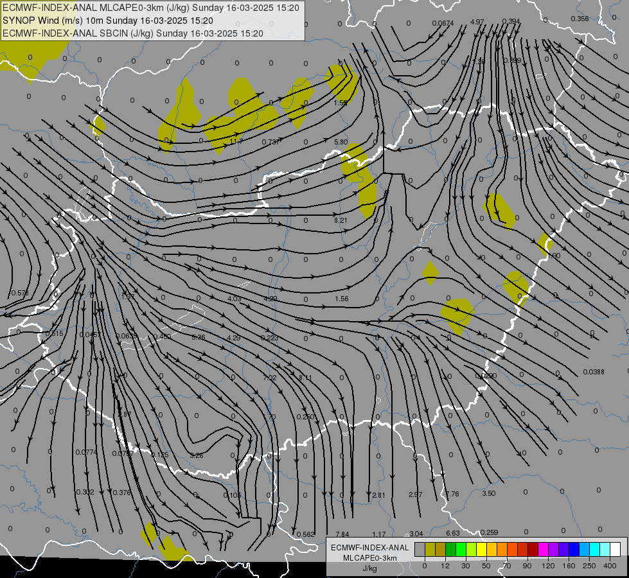Click the 3.50 map value
629x578 pixels.
pos(488,493)
